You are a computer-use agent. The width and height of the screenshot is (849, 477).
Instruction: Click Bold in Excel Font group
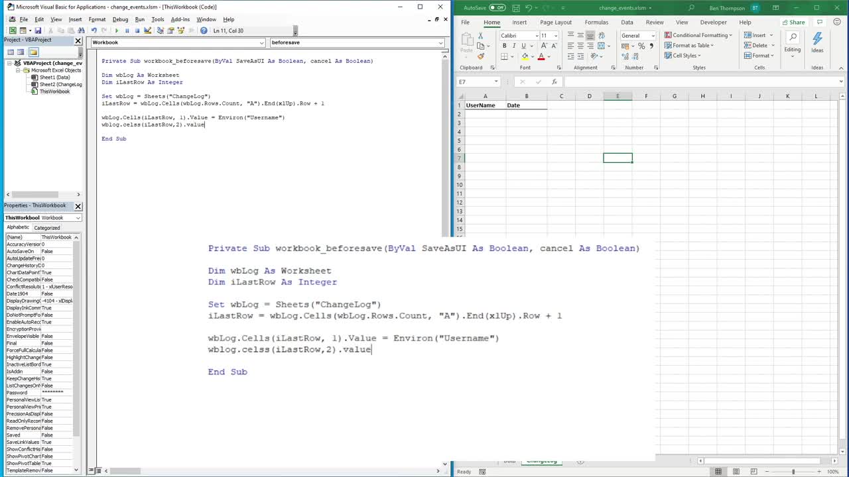click(x=505, y=46)
